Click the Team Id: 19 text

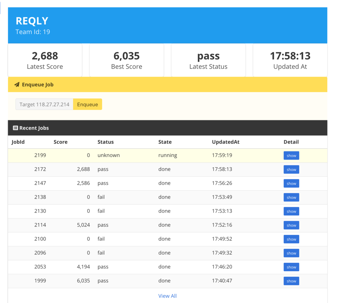(x=33, y=32)
